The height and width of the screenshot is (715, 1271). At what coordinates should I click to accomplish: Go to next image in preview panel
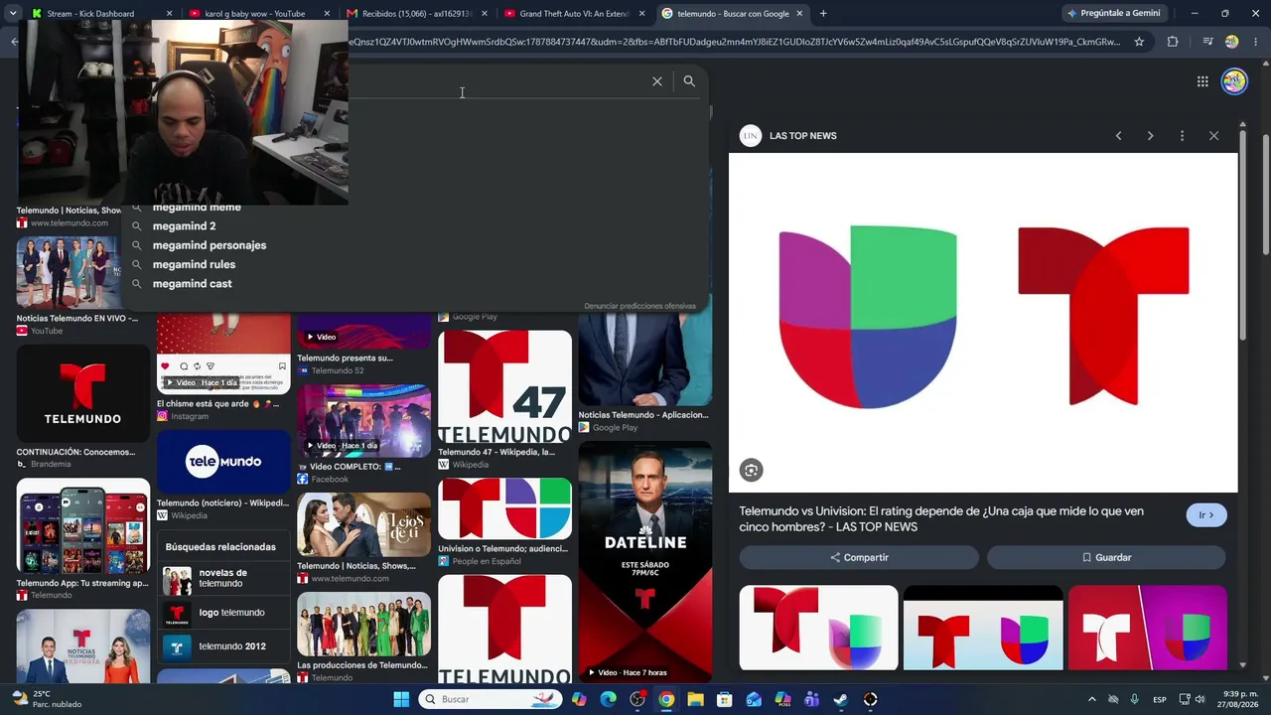click(x=1150, y=136)
